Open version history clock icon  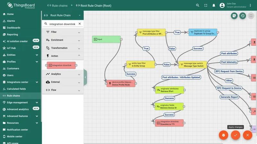[x=243, y=16]
